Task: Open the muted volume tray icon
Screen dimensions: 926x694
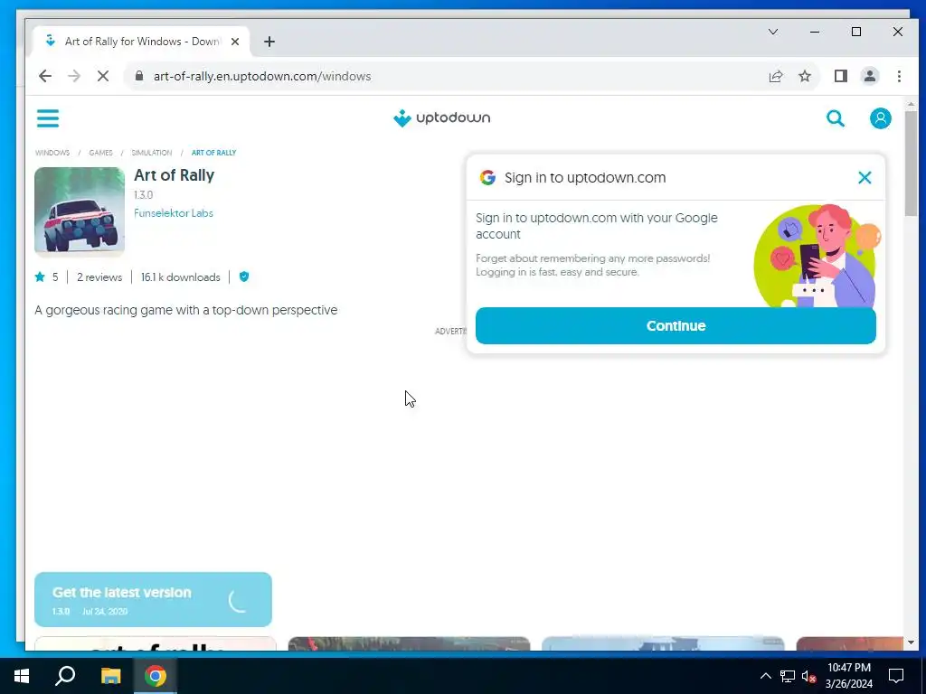Action: [808, 676]
